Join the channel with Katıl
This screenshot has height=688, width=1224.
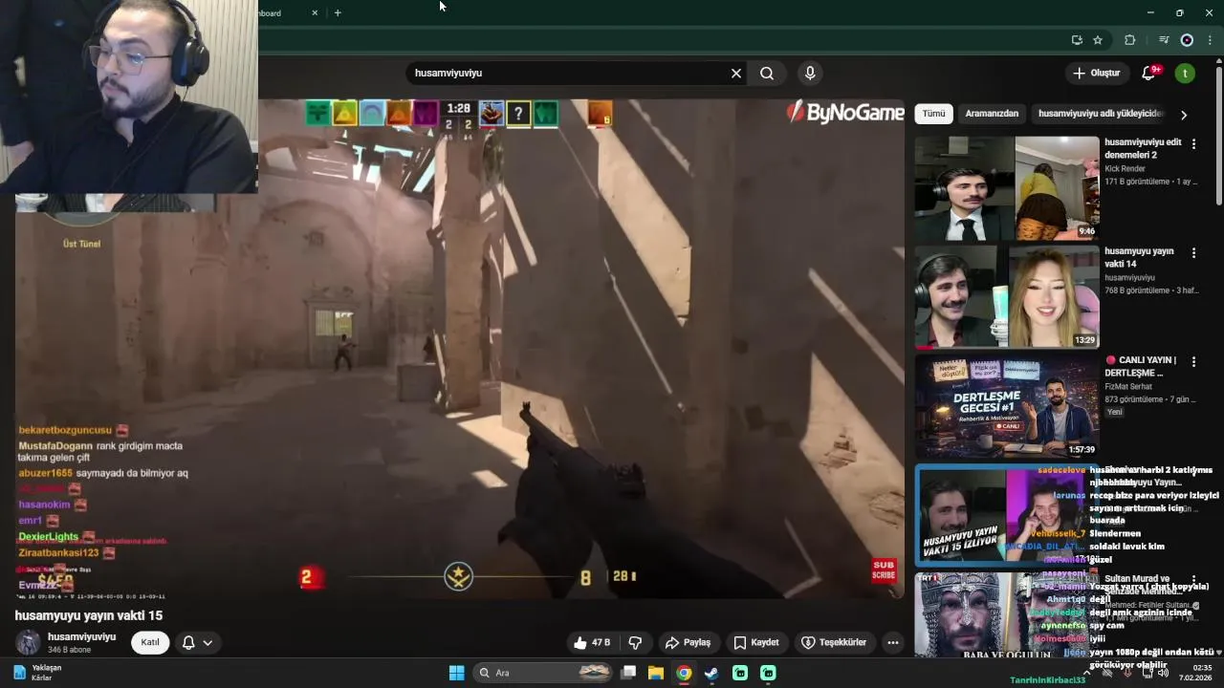pos(150,642)
